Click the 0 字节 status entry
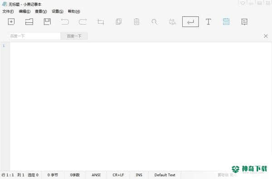The height and width of the screenshot is (179, 272). point(53,175)
